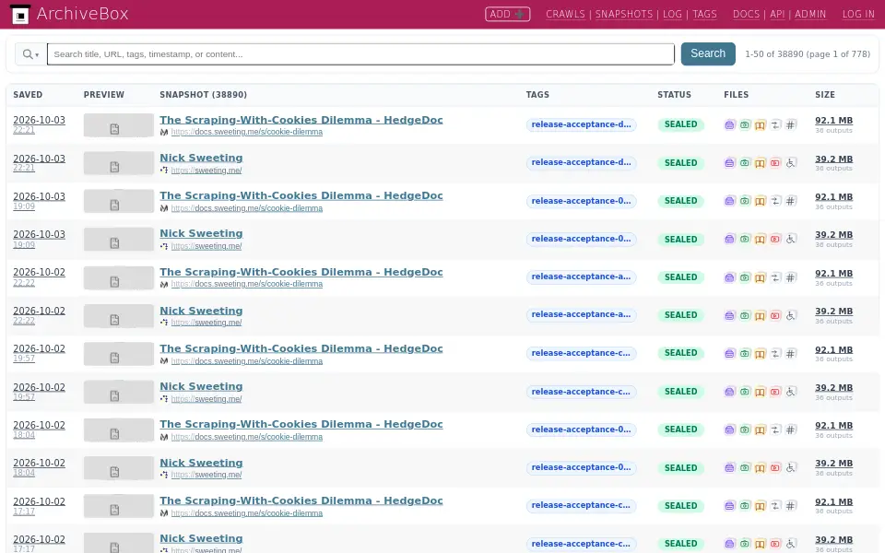
Task: Click SEALED status in 10-02 17:17 HedgeDoc row
Action: [680, 506]
